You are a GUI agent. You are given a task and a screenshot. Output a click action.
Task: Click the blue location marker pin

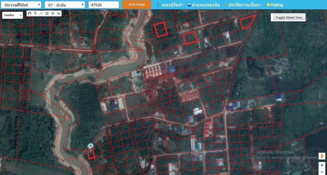click(x=90, y=146)
